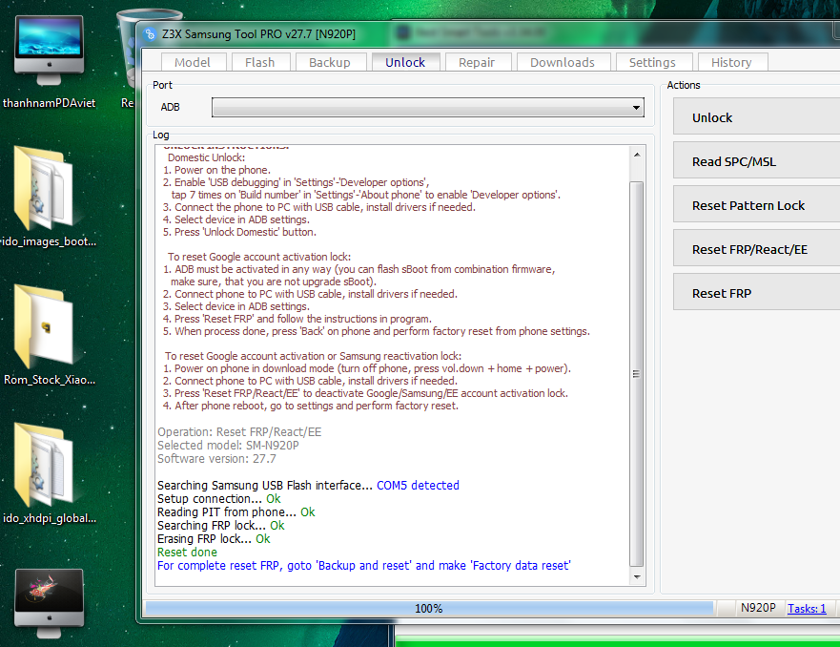
Task: Open the Backup tab
Action: coord(330,62)
